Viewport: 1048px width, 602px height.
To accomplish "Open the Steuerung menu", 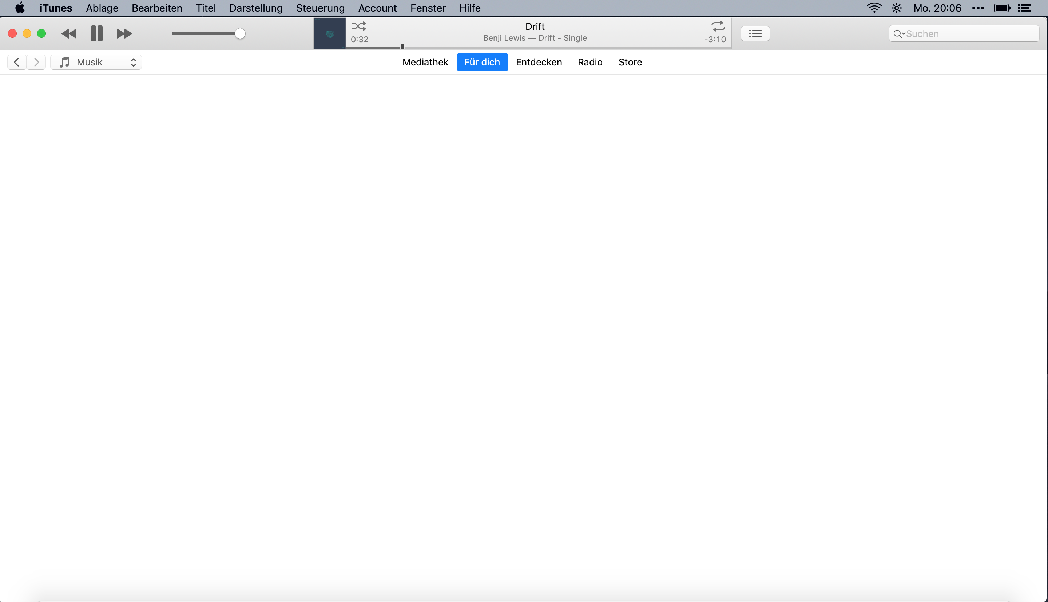I will pyautogui.click(x=320, y=8).
